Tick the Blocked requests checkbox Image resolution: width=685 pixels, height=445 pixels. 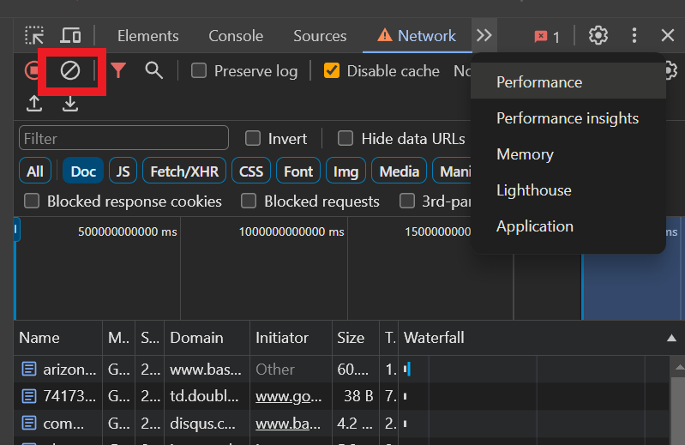coord(249,201)
